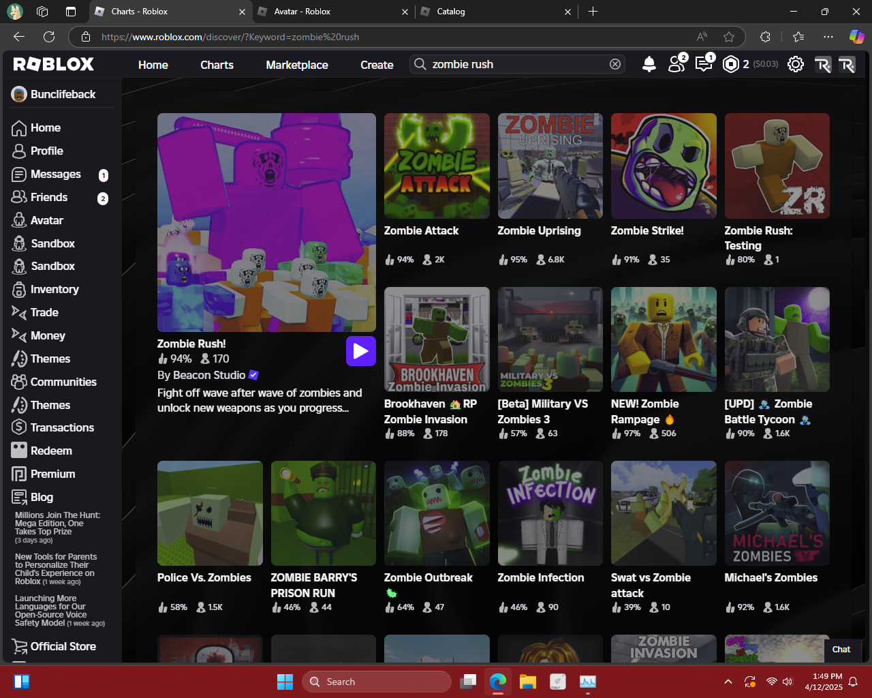Open Windows taskbar Search box
Image resolution: width=872 pixels, height=698 pixels.
click(377, 682)
